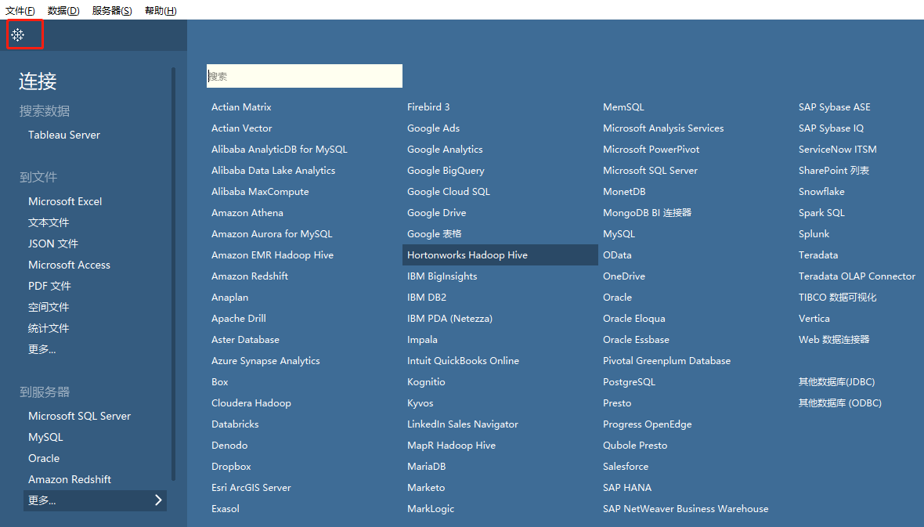Choose the PDF 文件 connection option
This screenshot has height=527, width=924.
(49, 286)
